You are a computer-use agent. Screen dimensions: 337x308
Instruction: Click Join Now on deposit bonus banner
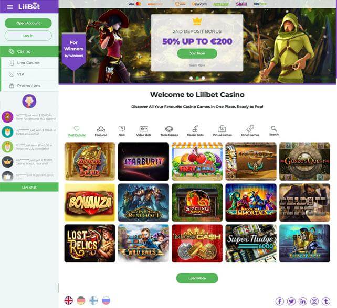click(x=197, y=53)
